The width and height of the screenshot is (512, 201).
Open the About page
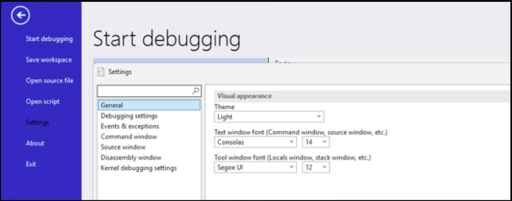point(35,143)
